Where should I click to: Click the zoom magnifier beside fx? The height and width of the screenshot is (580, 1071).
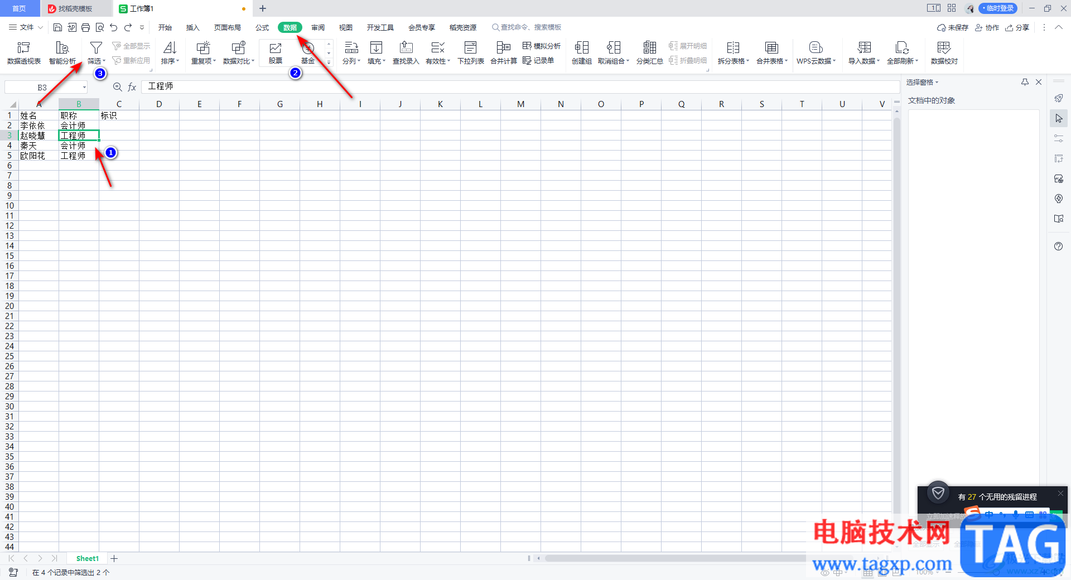click(117, 87)
